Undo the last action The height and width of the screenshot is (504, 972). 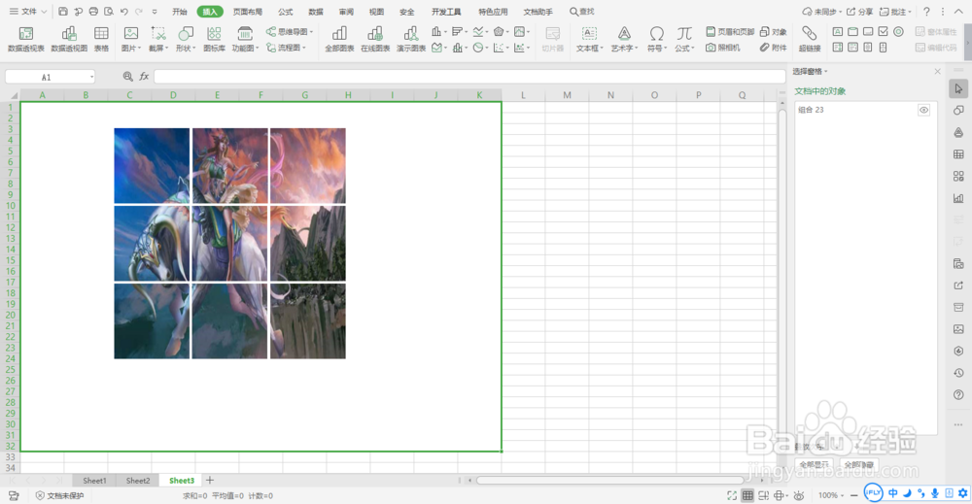(x=124, y=11)
